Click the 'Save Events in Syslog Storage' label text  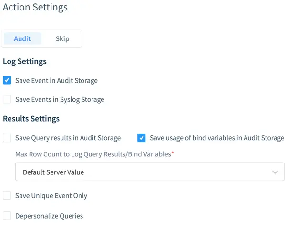[x=60, y=100]
